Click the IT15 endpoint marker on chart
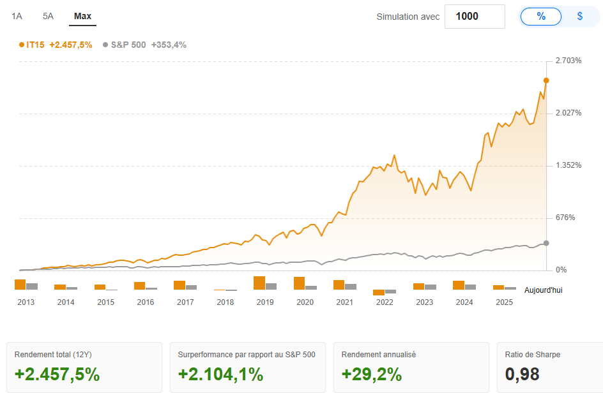 point(546,80)
